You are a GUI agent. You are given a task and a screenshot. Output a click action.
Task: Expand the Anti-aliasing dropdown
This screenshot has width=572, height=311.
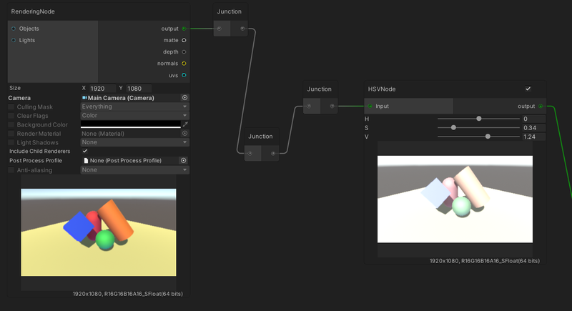[134, 170]
